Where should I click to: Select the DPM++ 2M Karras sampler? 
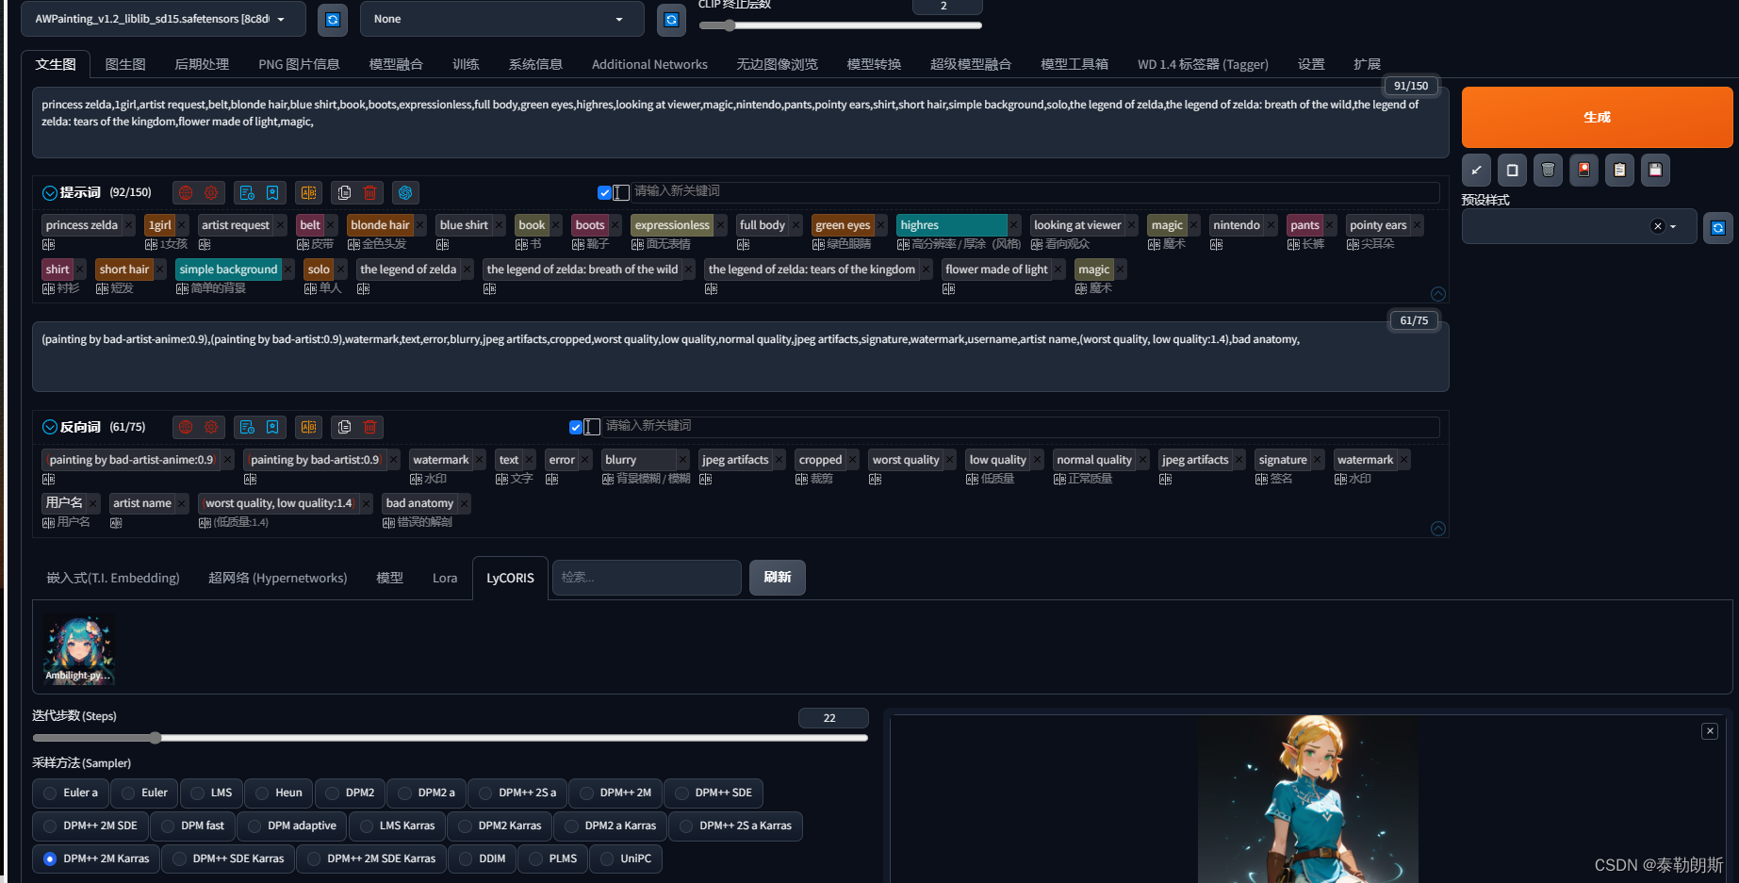(x=96, y=859)
